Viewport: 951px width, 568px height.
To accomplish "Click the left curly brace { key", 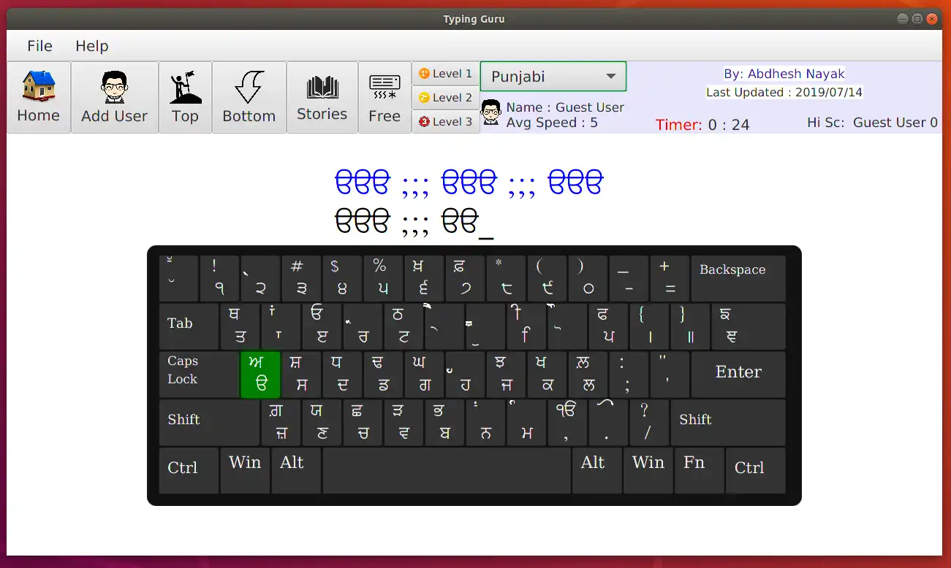I will pos(649,326).
